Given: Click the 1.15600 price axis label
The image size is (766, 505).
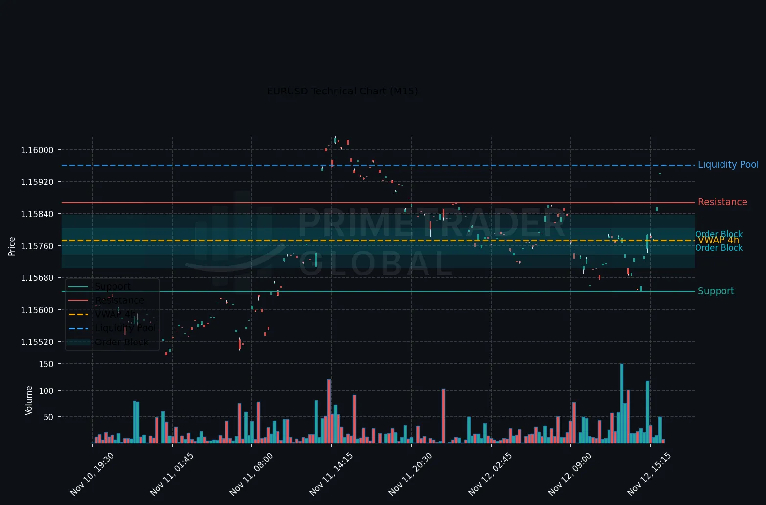Looking at the screenshot, I should 37,310.
